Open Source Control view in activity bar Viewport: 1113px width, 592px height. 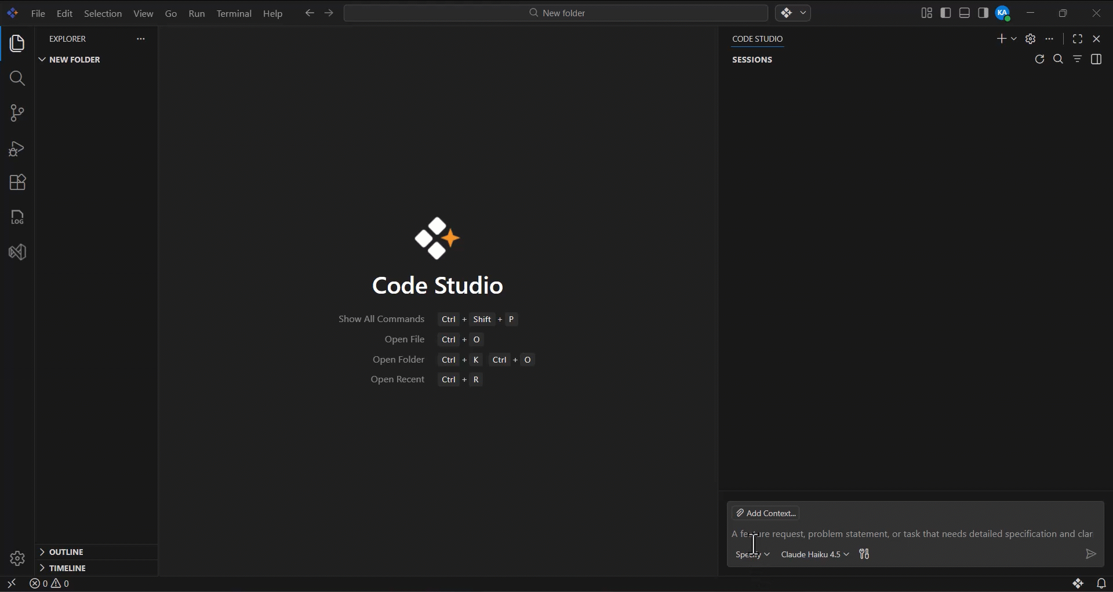tap(17, 113)
